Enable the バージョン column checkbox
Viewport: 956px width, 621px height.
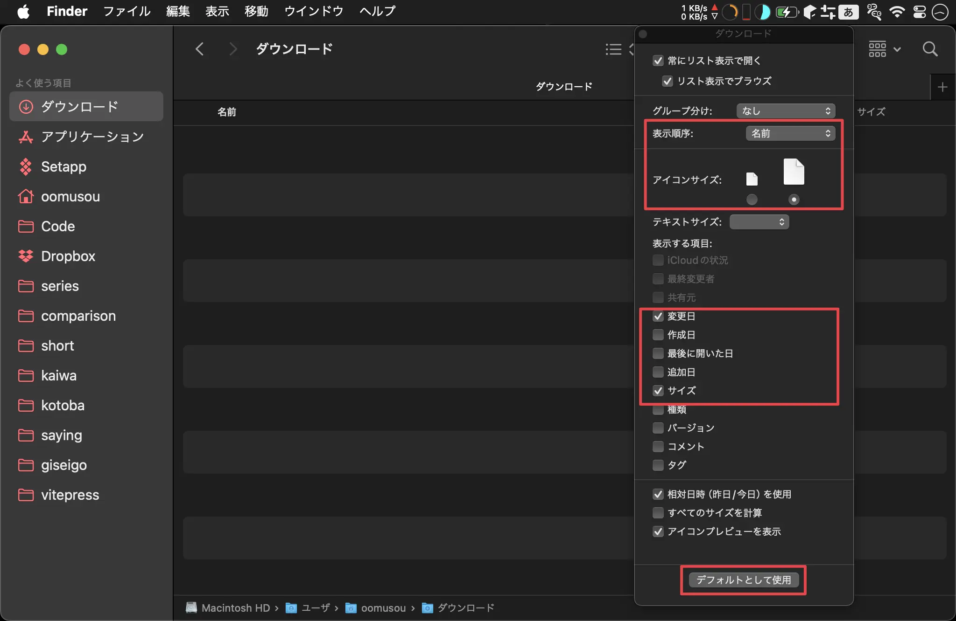pos(658,428)
